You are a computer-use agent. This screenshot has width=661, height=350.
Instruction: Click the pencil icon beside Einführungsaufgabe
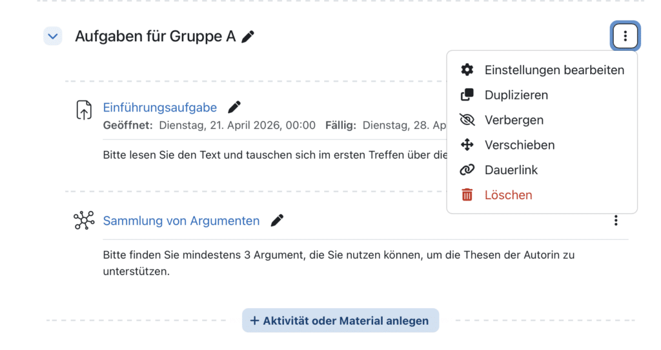coord(234,107)
